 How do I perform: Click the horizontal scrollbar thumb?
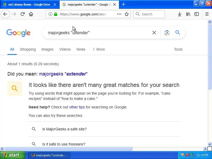pos(68,149)
